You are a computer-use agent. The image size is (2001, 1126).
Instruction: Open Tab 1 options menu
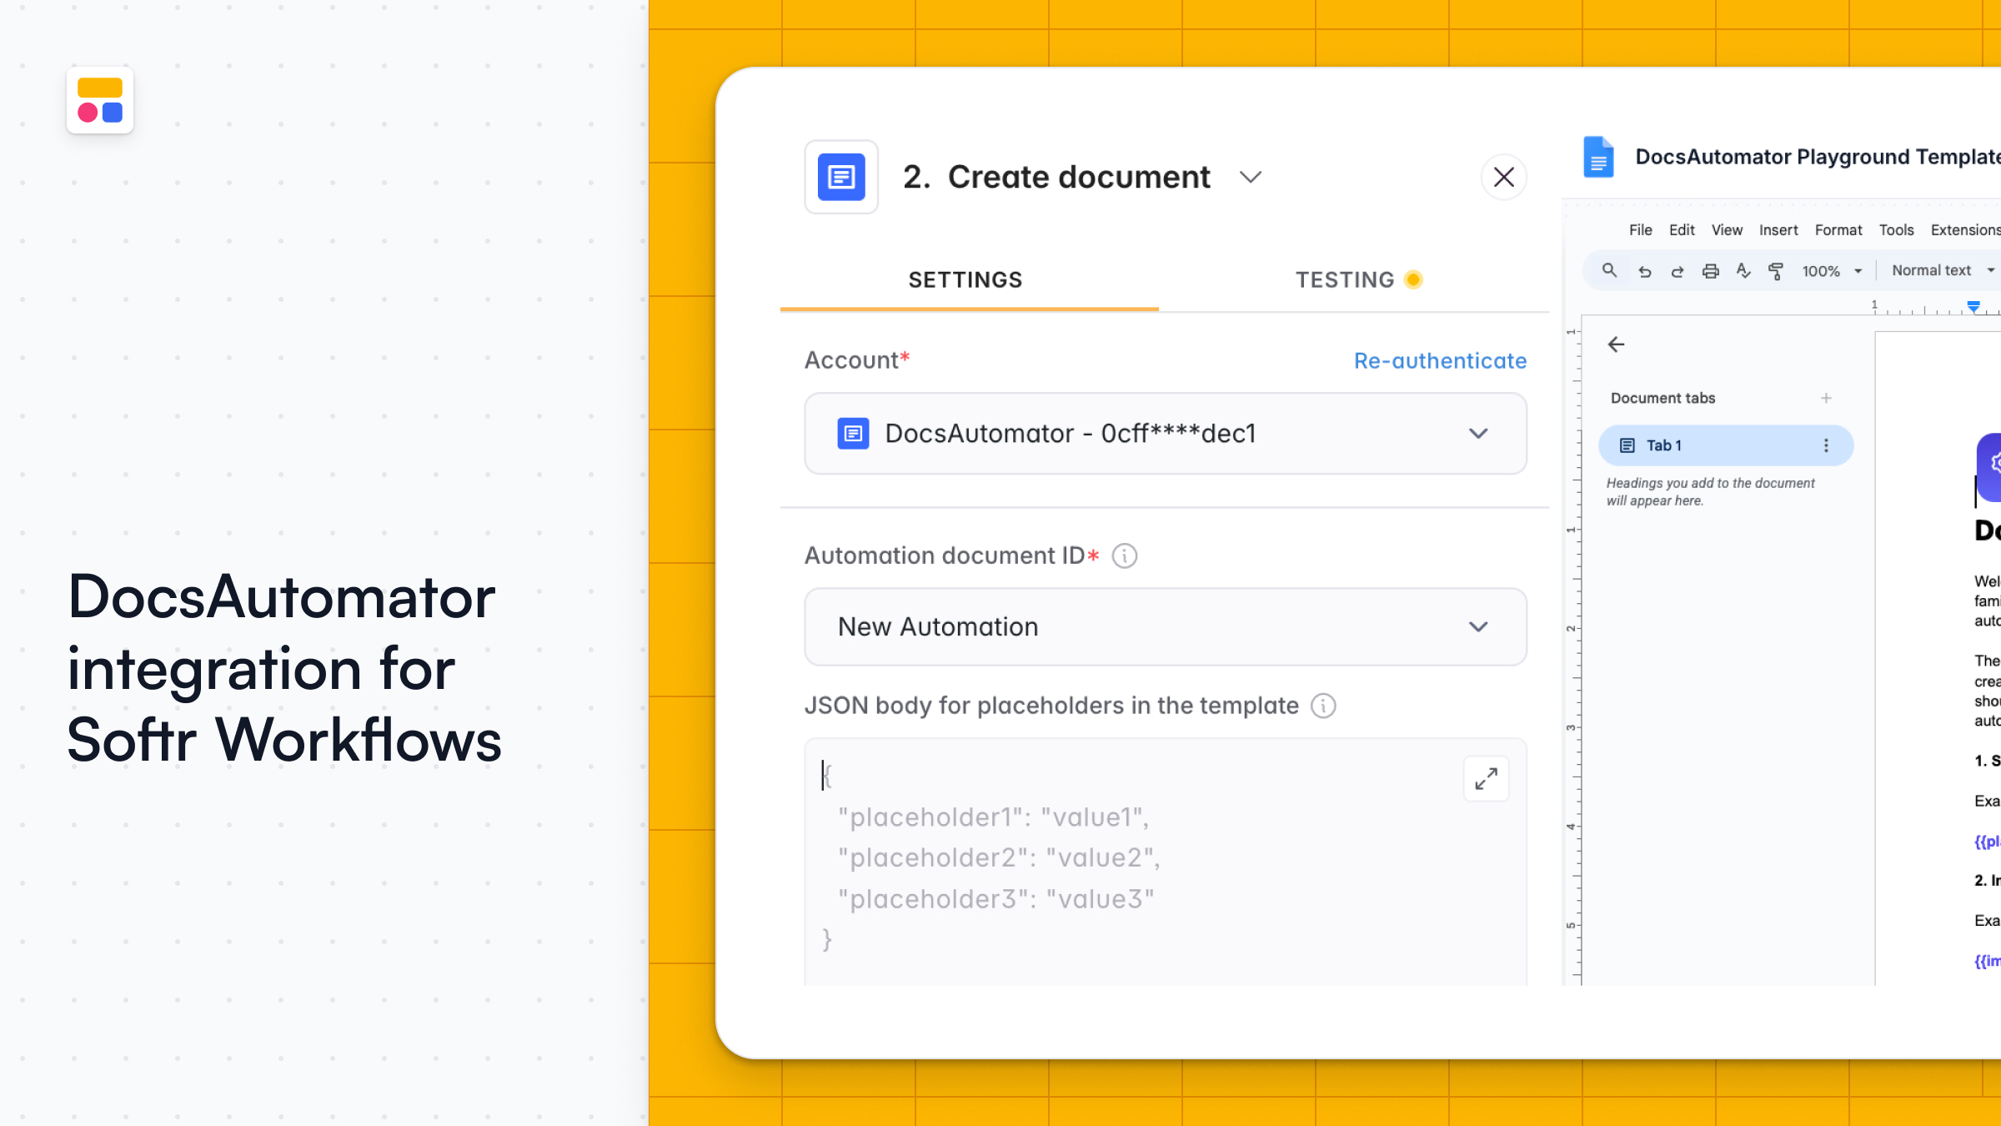pyautogui.click(x=1826, y=445)
